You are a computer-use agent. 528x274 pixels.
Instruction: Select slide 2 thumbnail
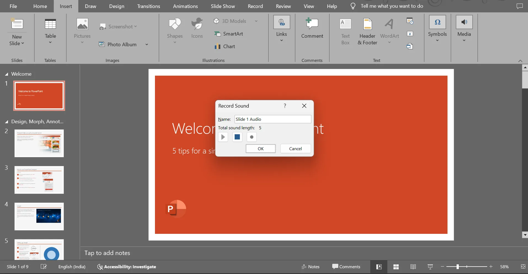coord(39,143)
